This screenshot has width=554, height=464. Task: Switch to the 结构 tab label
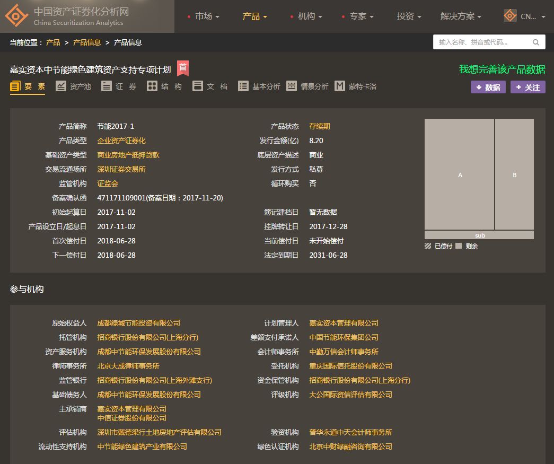tap(171, 86)
